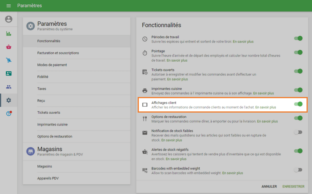Click the user account avatar icon

click(x=9, y=19)
